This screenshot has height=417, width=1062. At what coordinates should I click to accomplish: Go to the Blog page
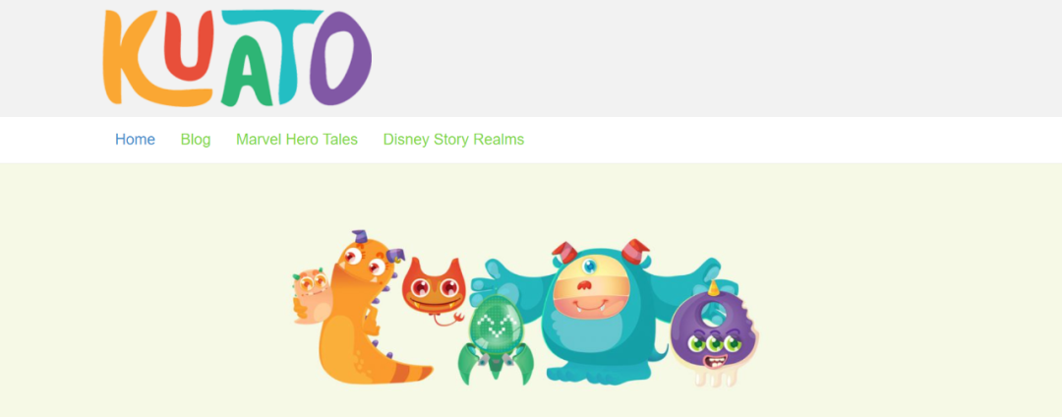195,140
